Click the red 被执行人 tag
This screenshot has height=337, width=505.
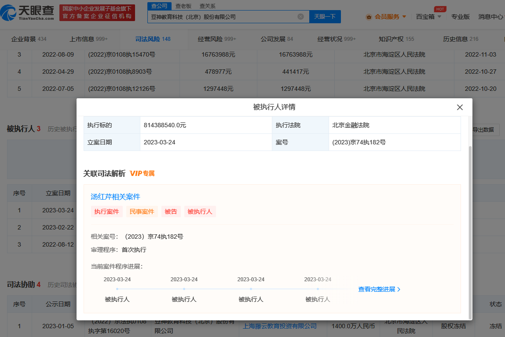click(x=200, y=212)
